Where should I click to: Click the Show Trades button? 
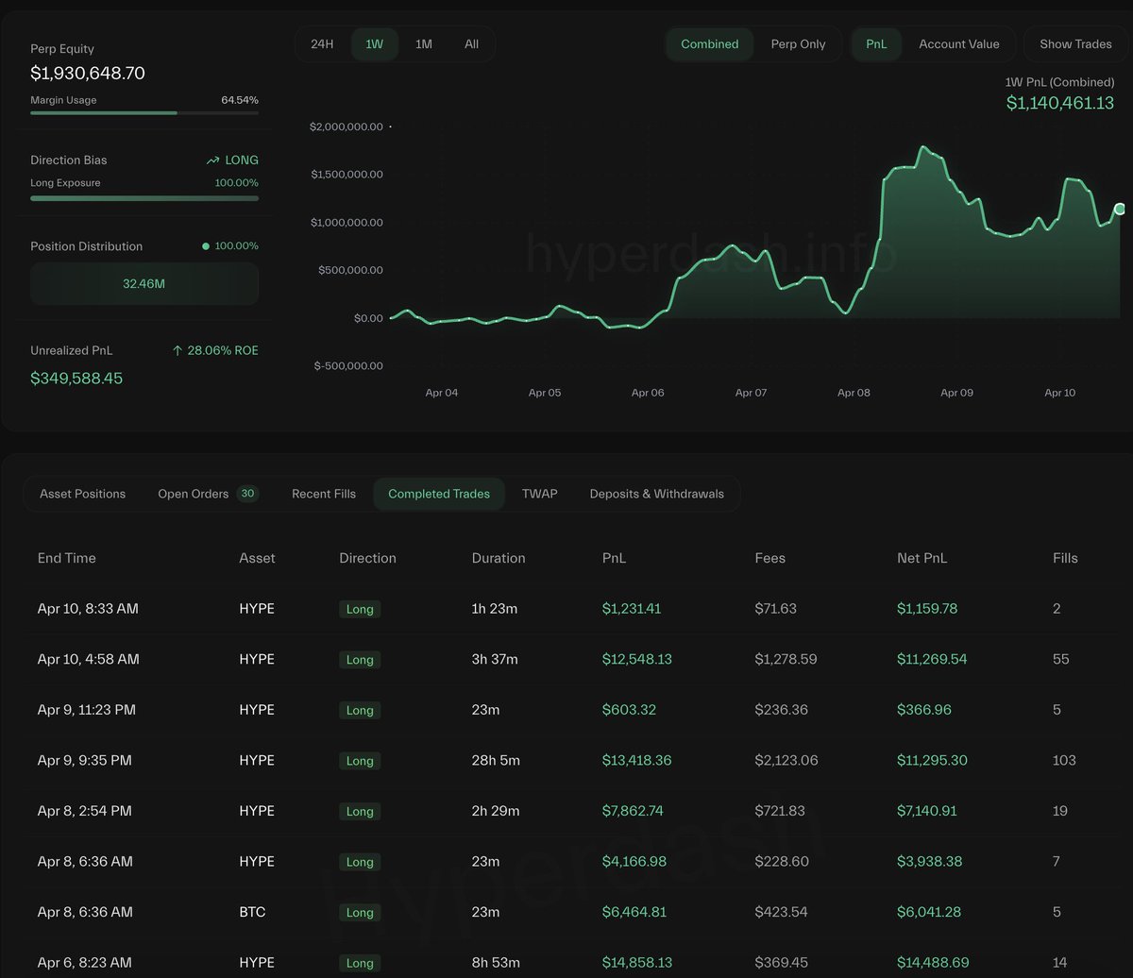pyautogui.click(x=1075, y=44)
